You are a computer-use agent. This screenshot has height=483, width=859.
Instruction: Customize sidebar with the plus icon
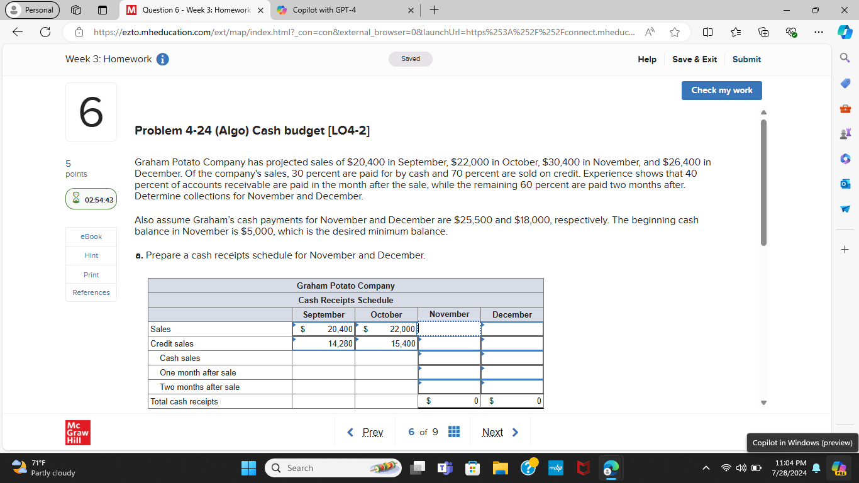pos(844,250)
